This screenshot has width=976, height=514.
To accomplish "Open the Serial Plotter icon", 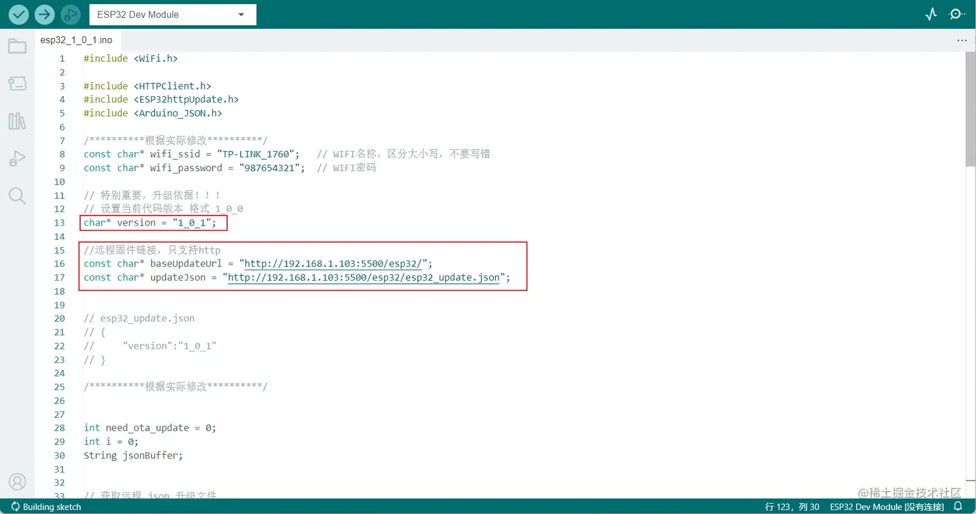I will (931, 14).
